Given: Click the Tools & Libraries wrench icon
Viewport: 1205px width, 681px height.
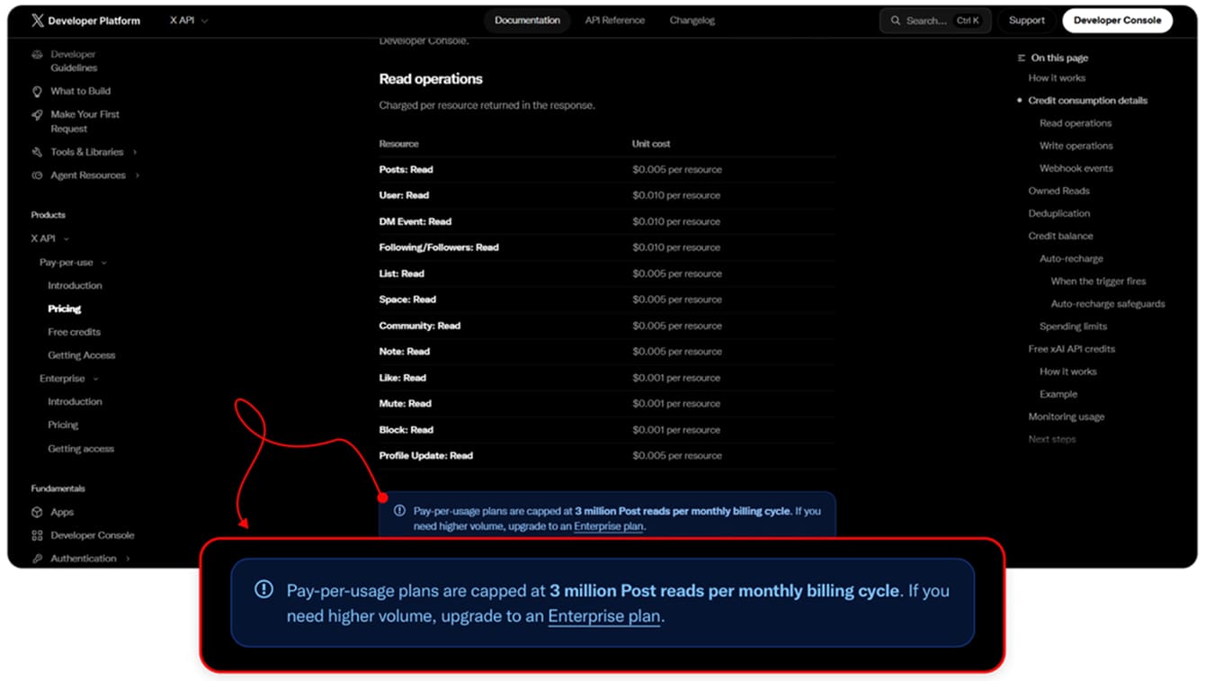Looking at the screenshot, I should click(37, 153).
